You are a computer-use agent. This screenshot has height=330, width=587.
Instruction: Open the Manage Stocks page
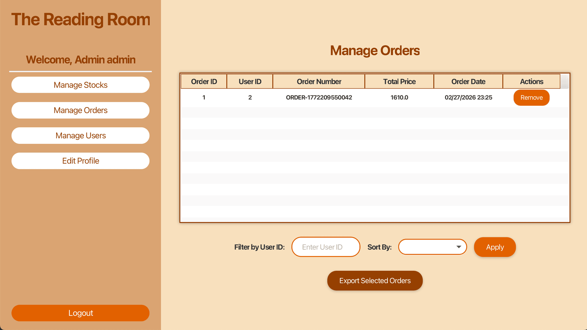coord(80,85)
